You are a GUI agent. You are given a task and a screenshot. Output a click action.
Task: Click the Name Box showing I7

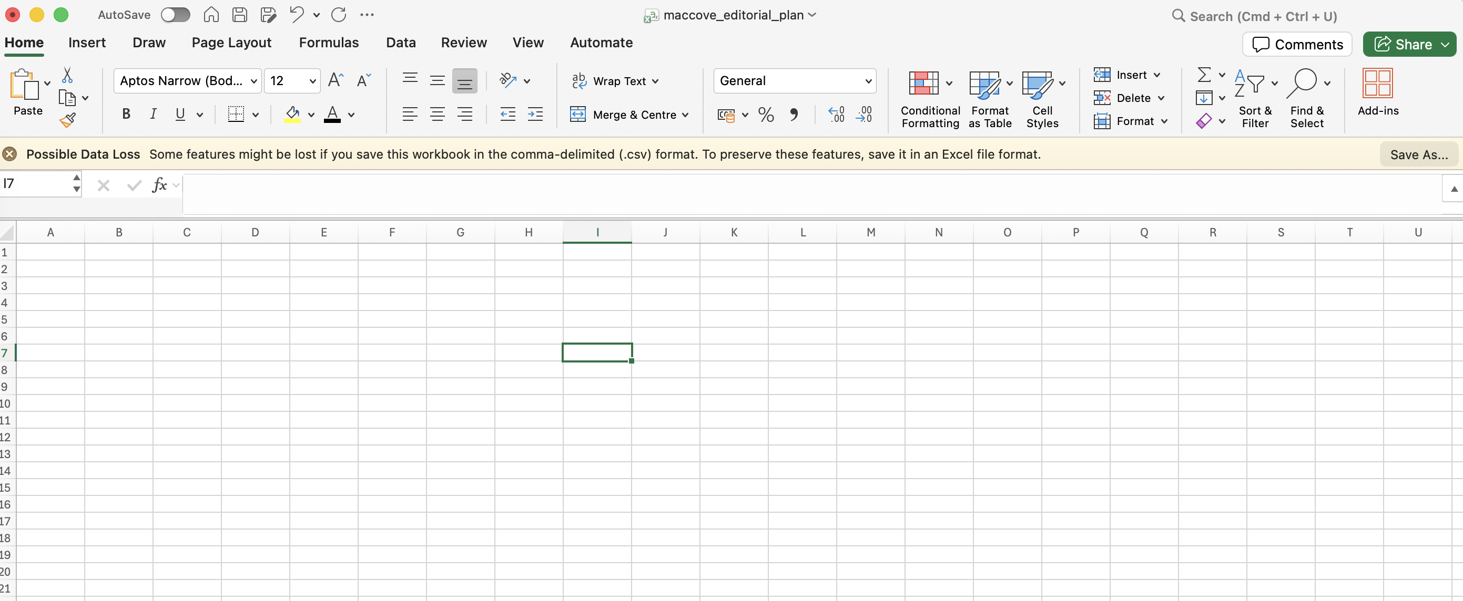click(35, 184)
